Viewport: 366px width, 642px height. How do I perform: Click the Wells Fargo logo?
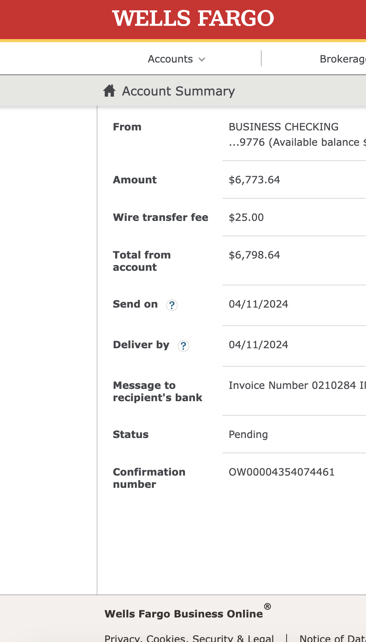[193, 18]
